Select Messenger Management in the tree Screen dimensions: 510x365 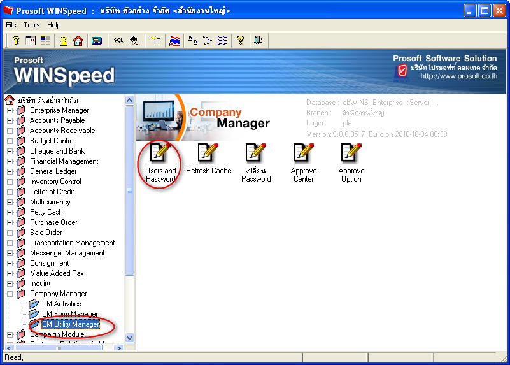[x=67, y=253]
